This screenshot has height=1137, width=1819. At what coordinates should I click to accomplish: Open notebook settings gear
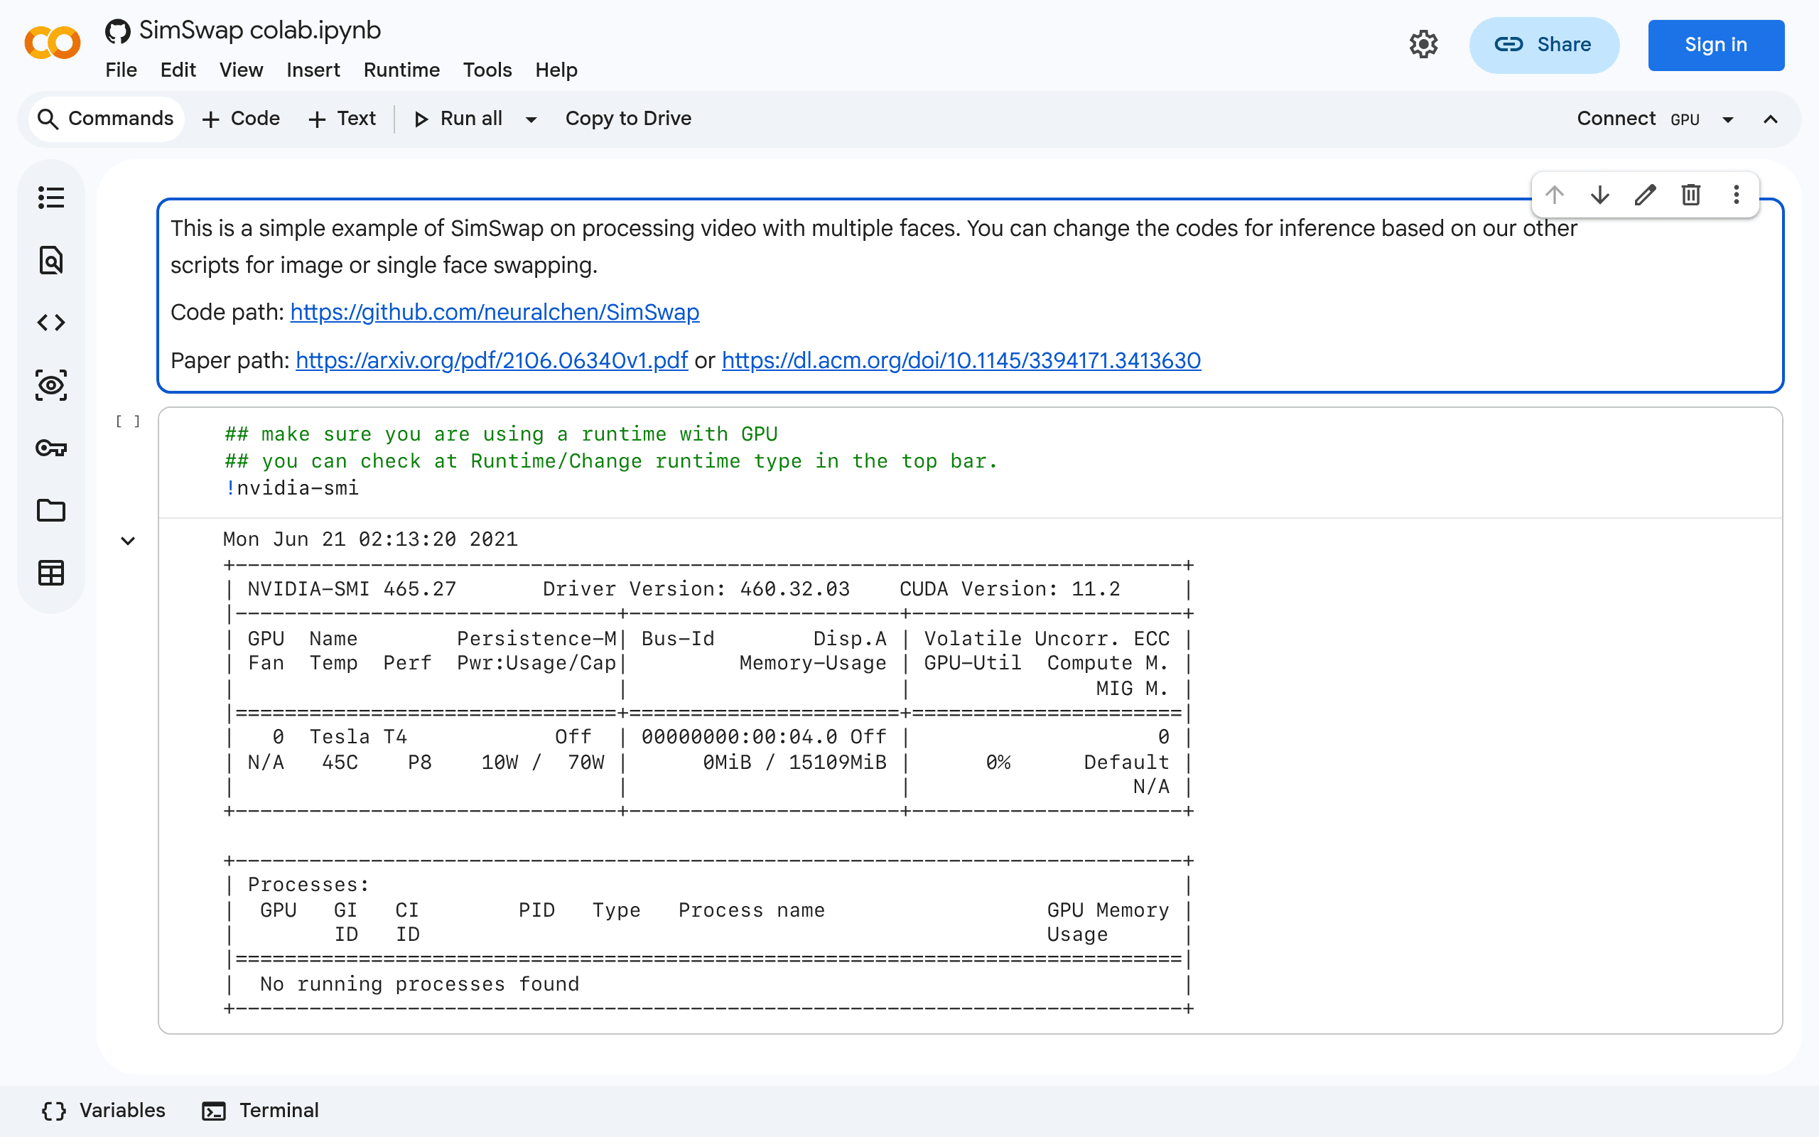[1423, 44]
